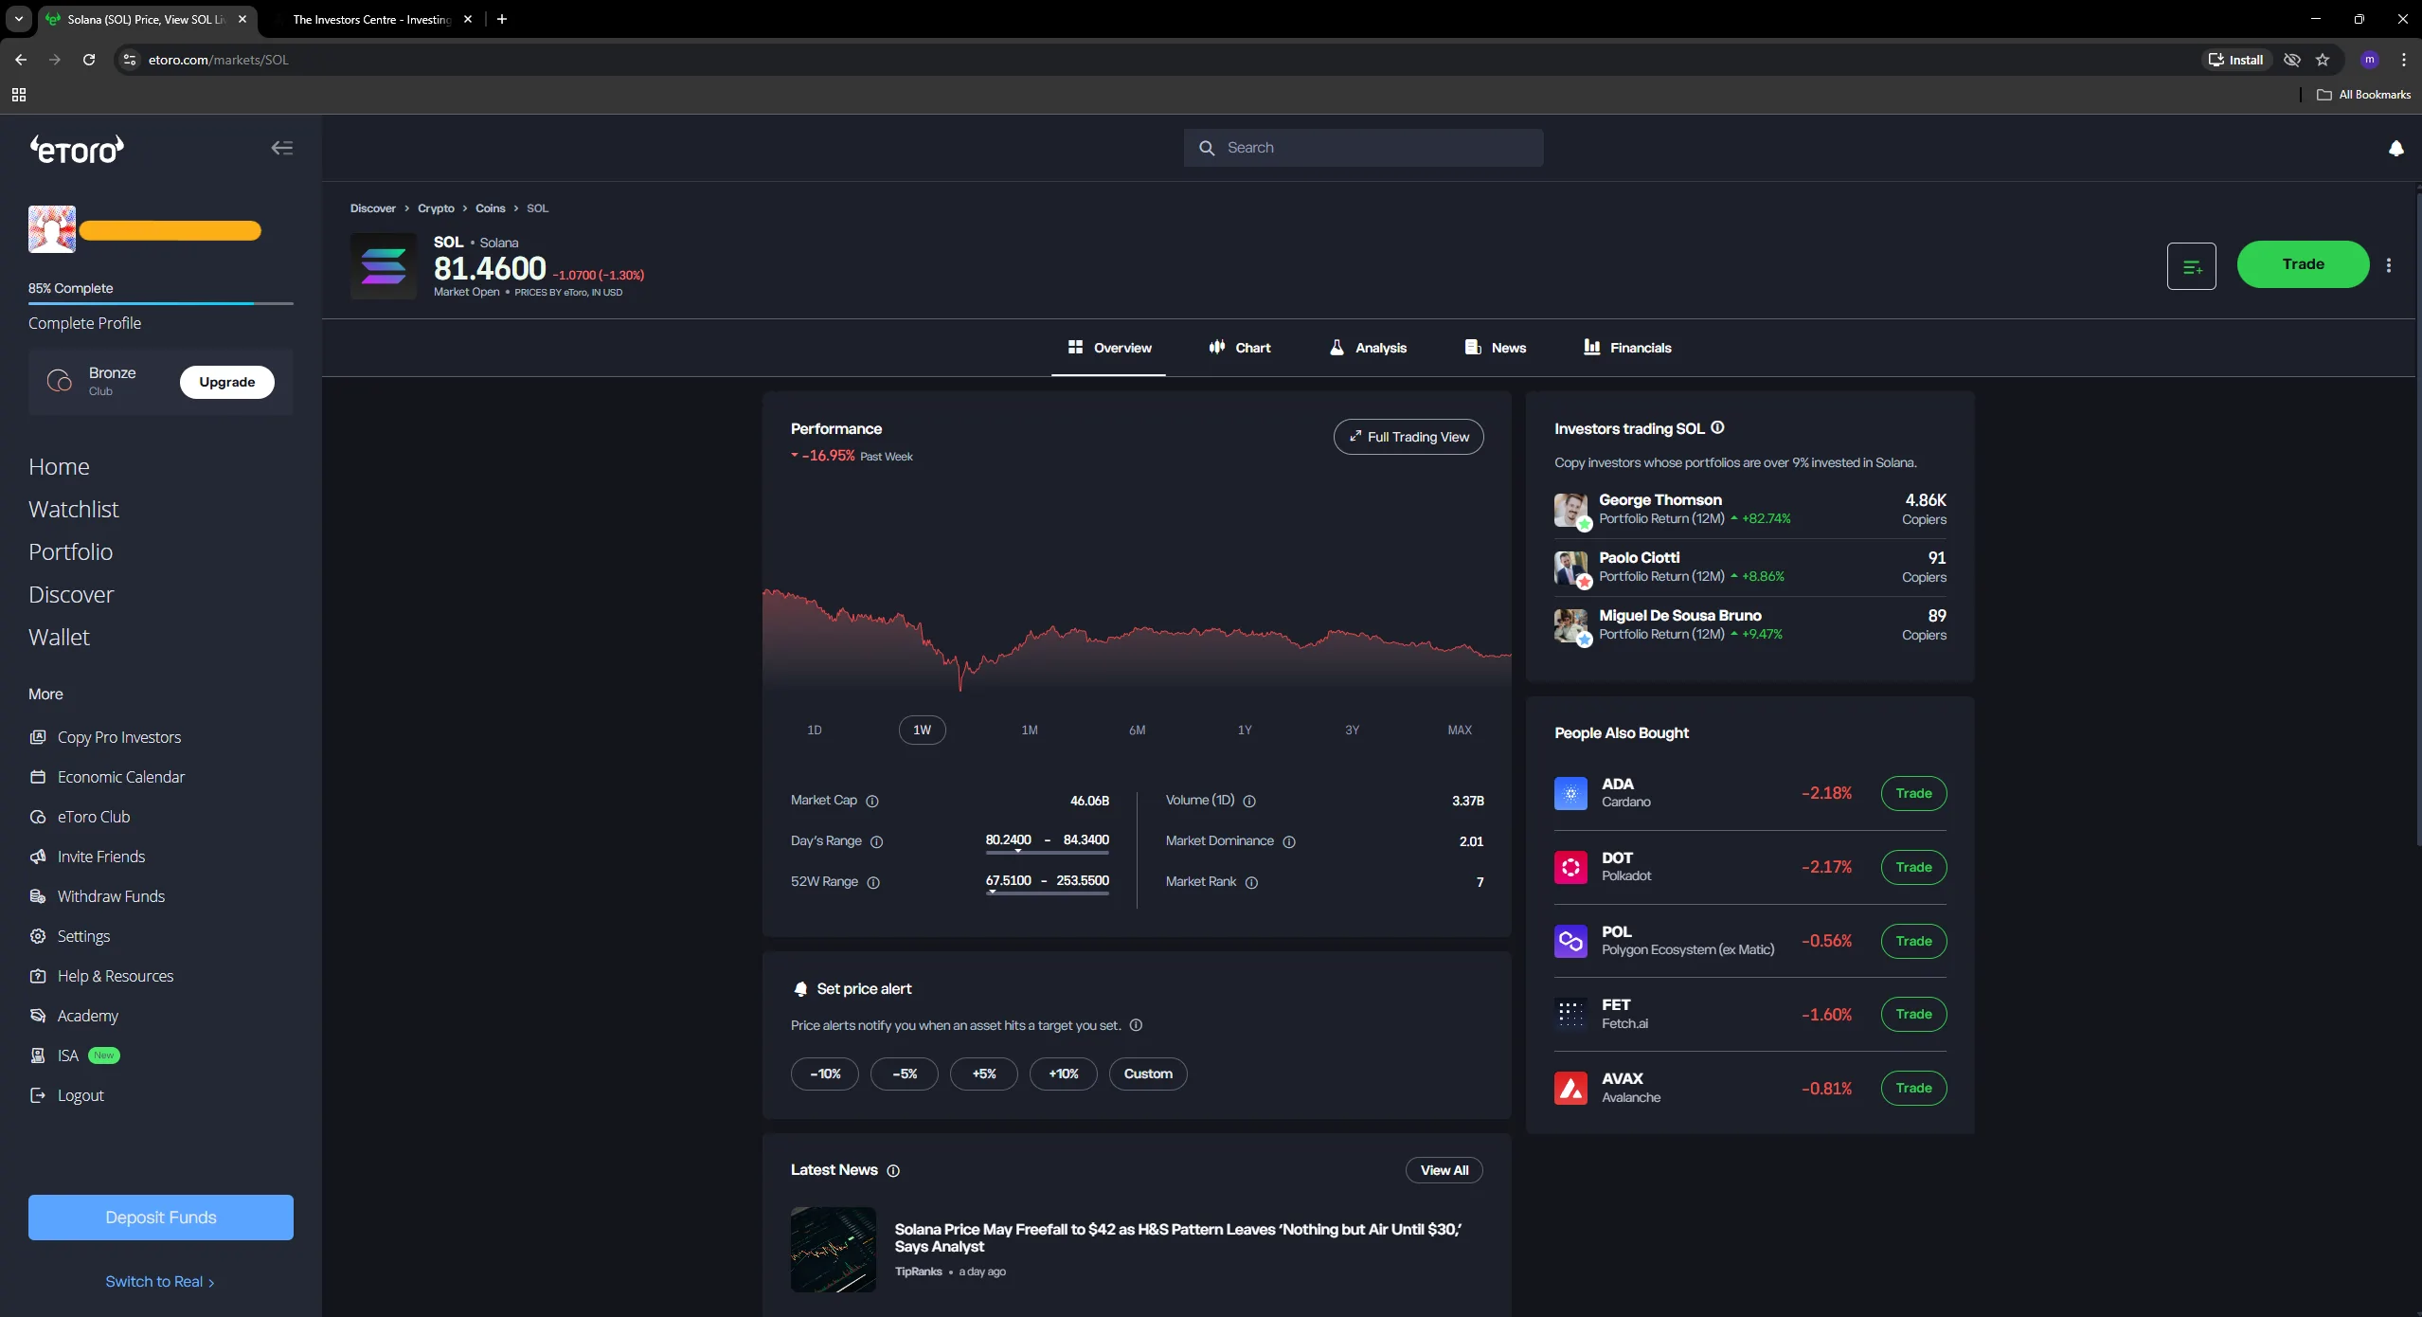Image resolution: width=2422 pixels, height=1317 pixels.
Task: Click the Day's Range indicator bar
Action: [1047, 852]
